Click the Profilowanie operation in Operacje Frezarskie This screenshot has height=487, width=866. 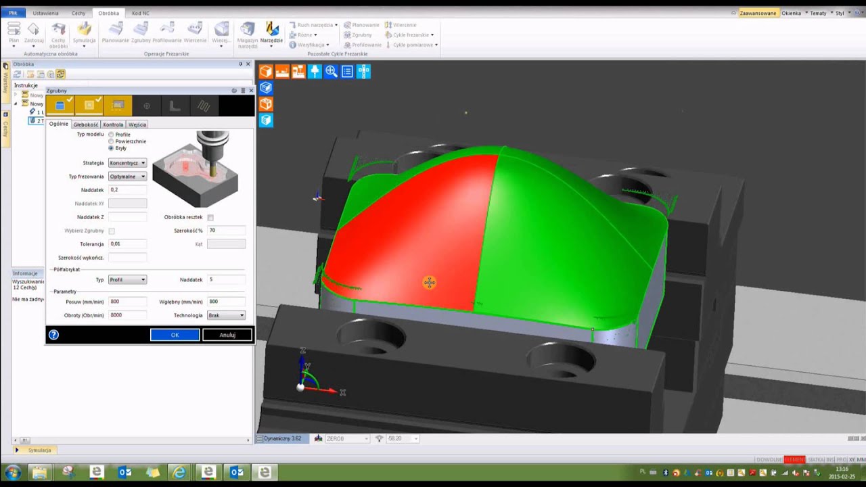pos(167,32)
